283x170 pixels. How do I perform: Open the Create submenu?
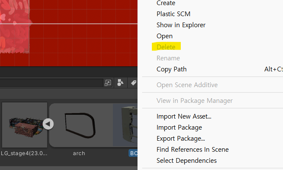tap(166, 3)
